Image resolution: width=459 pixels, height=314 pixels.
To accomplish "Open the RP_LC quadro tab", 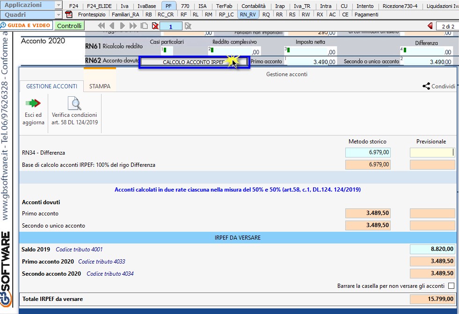I will click(x=226, y=14).
